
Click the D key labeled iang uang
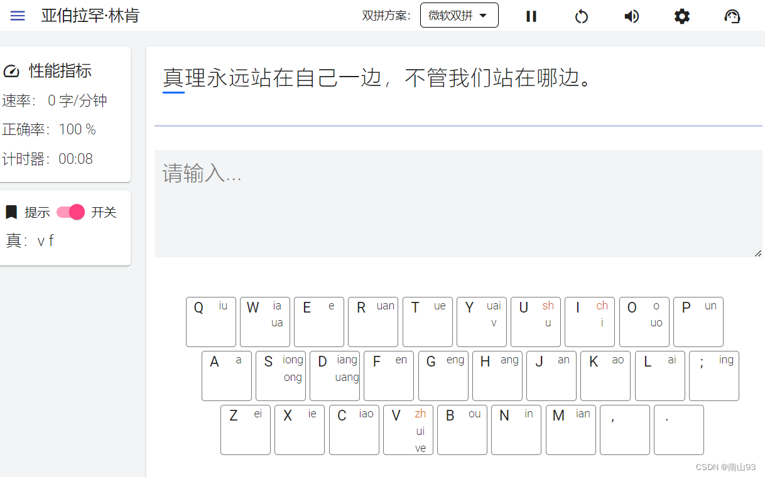[335, 376]
